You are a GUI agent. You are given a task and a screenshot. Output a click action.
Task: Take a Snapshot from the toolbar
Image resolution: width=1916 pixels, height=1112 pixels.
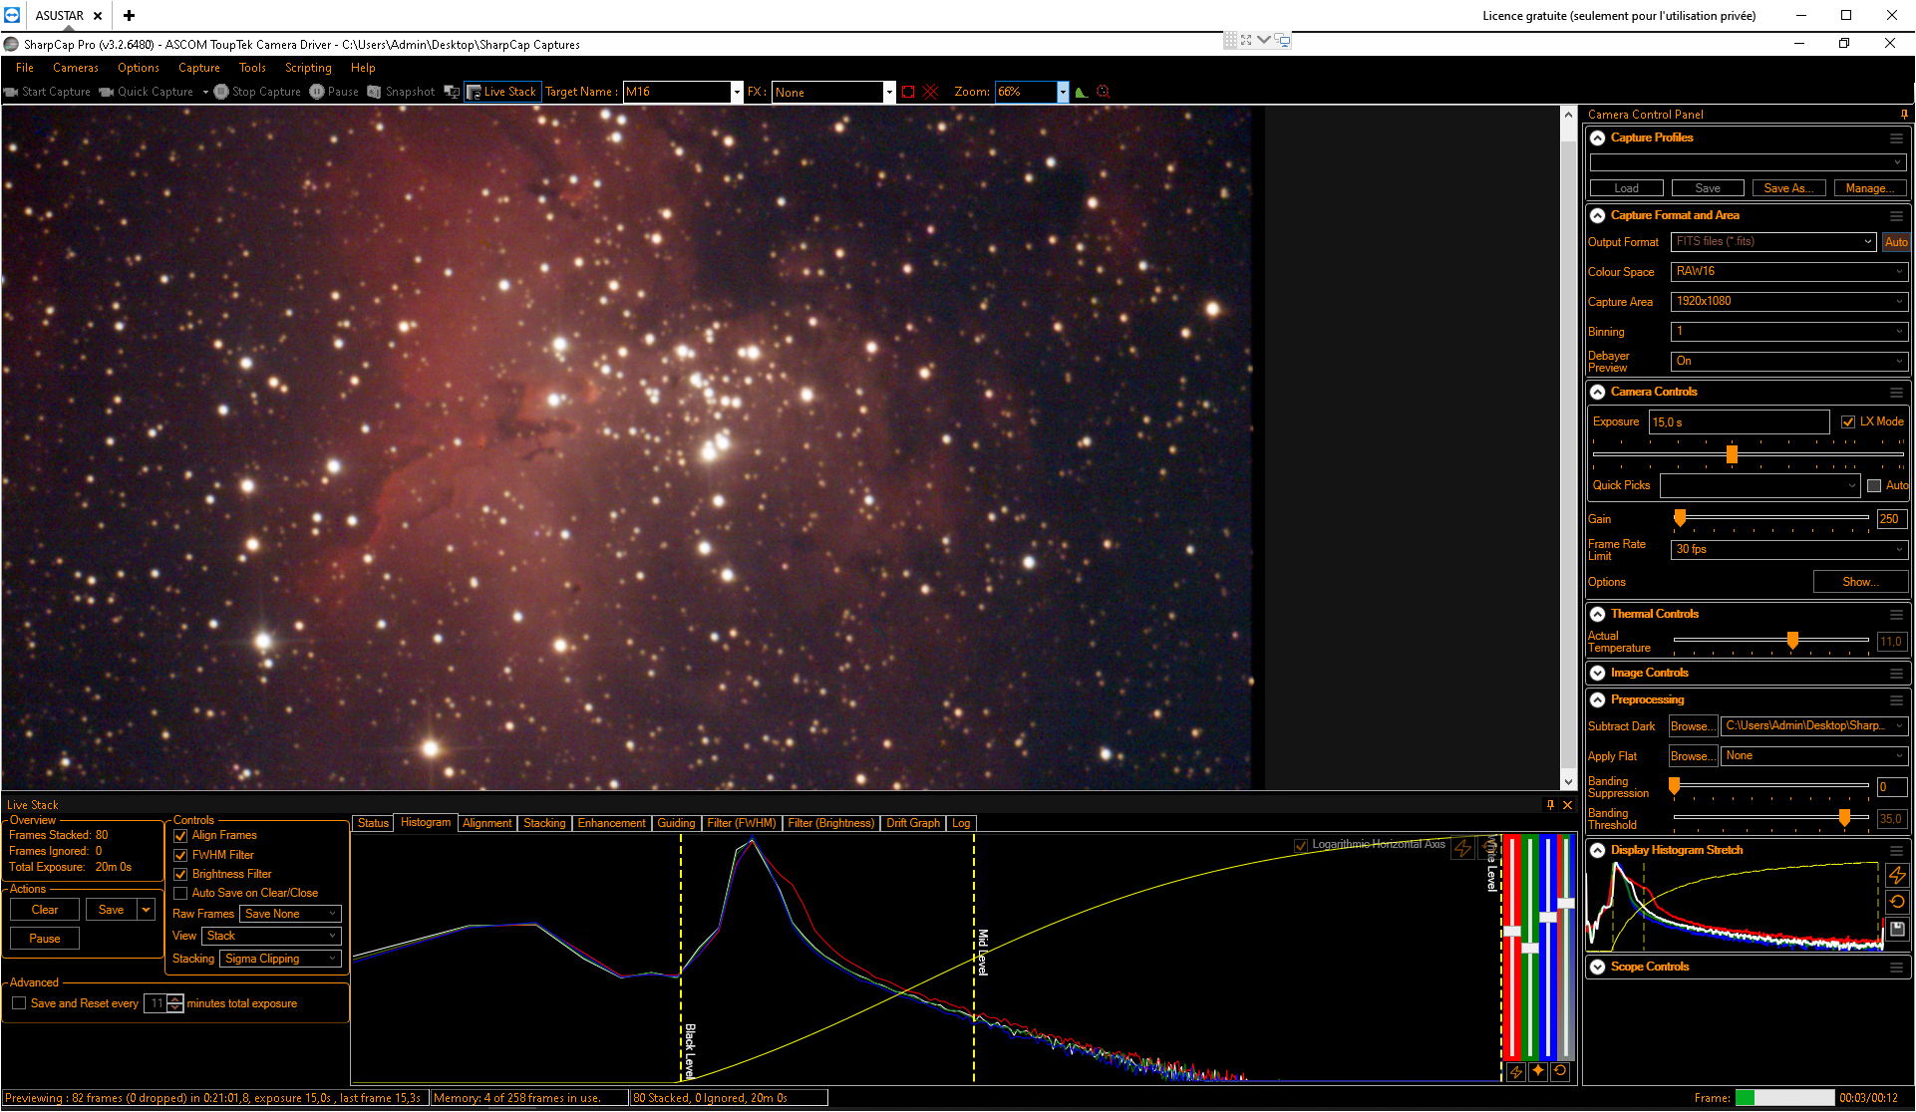click(x=401, y=92)
